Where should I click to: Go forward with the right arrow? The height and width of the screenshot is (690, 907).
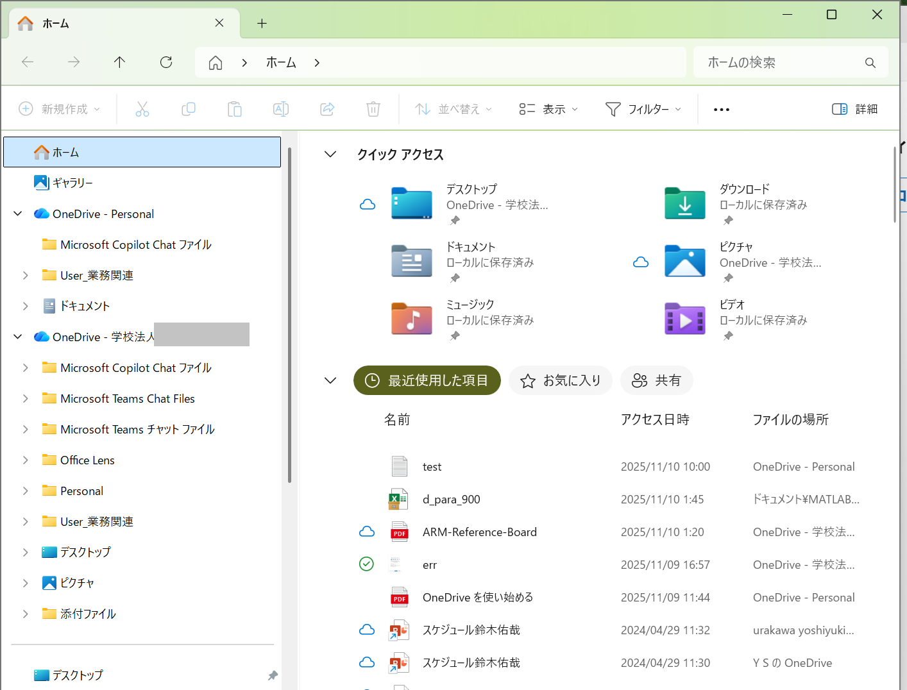[74, 62]
